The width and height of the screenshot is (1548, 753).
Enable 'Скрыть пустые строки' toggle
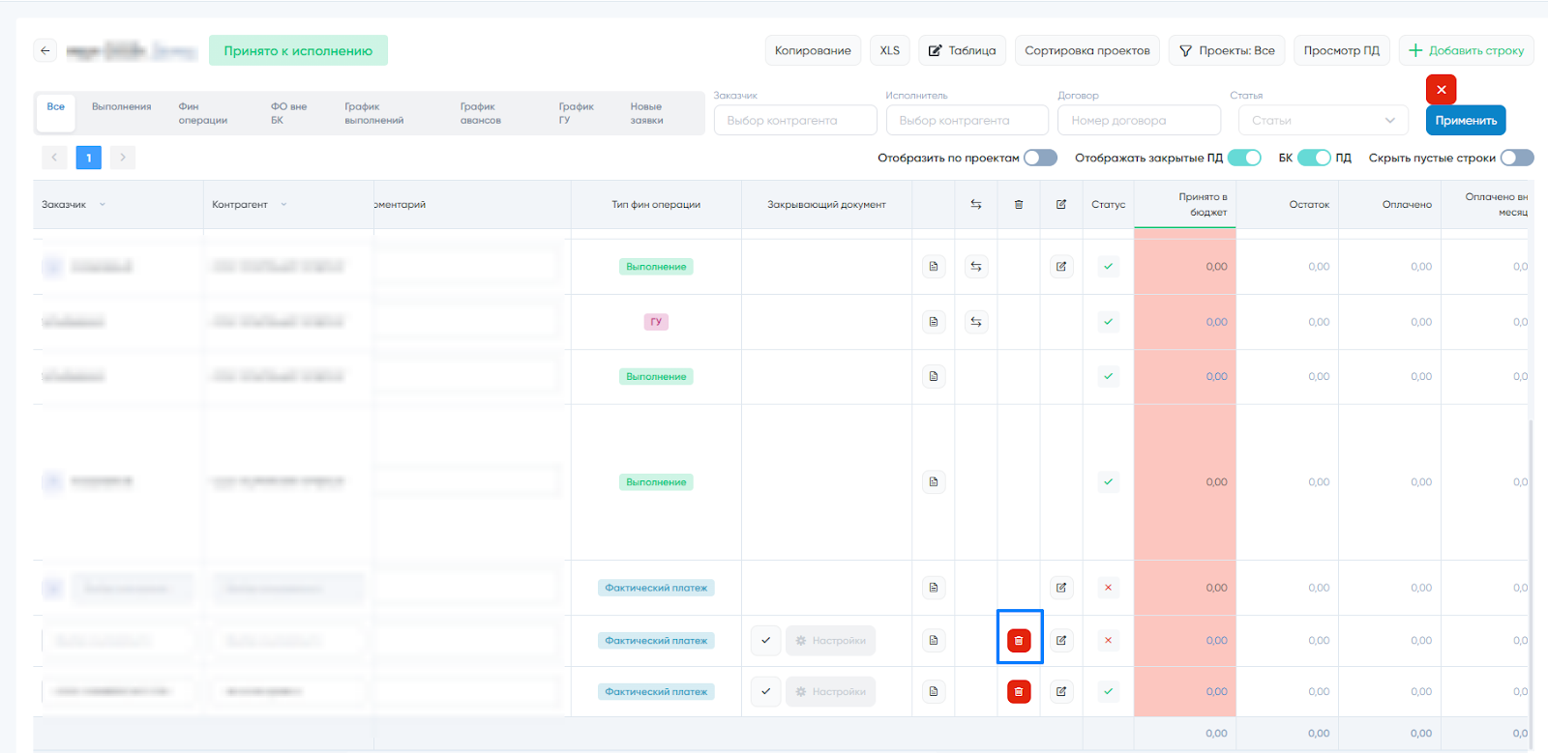pos(1516,158)
